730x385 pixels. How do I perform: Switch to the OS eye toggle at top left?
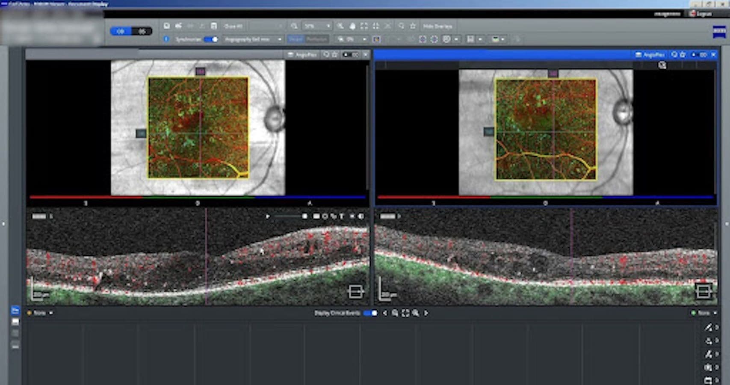point(142,31)
